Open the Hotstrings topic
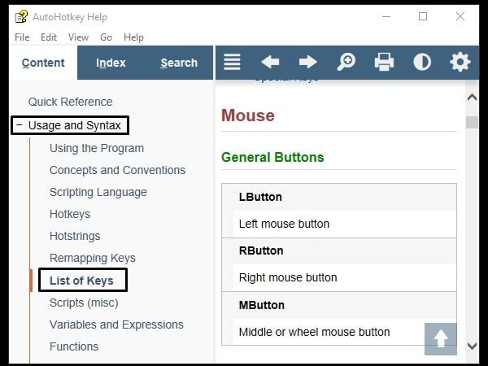The width and height of the screenshot is (488, 366). click(x=75, y=236)
